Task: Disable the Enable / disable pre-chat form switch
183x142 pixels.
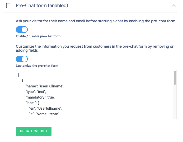Action: [22, 29]
